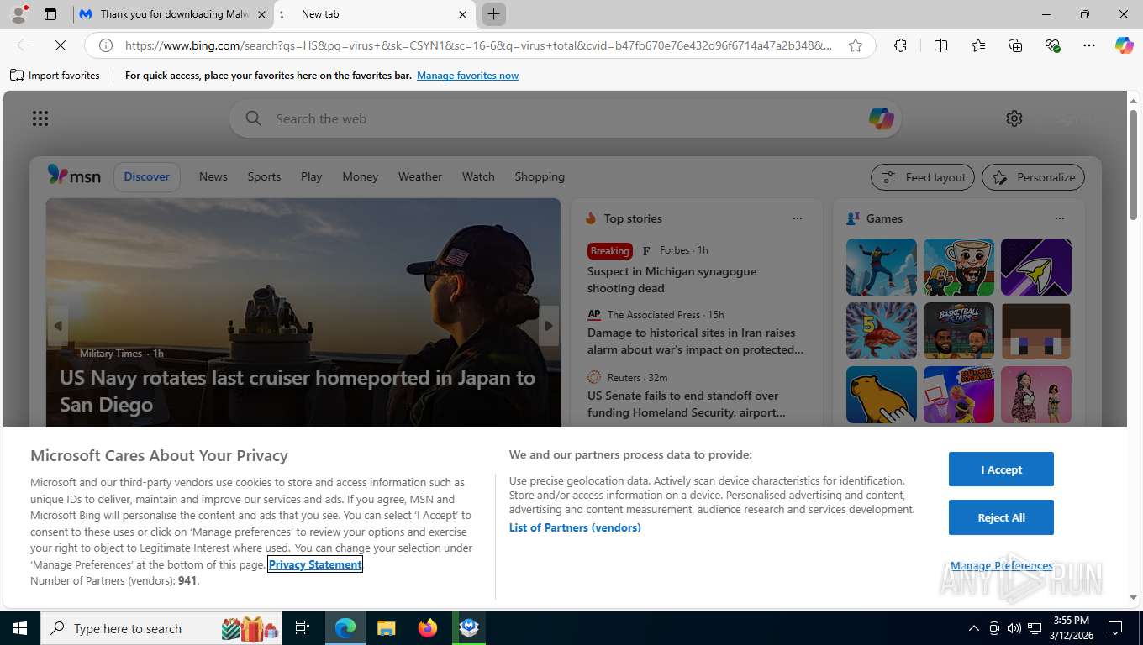Screen dimensions: 1143x645
Task: Open Browser essentials heart icon
Action: click(x=1052, y=45)
